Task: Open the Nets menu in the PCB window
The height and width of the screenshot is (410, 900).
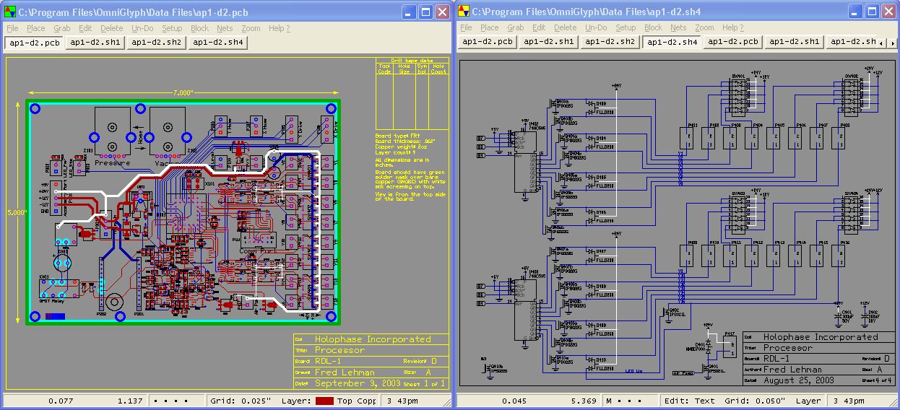Action: tap(225, 28)
